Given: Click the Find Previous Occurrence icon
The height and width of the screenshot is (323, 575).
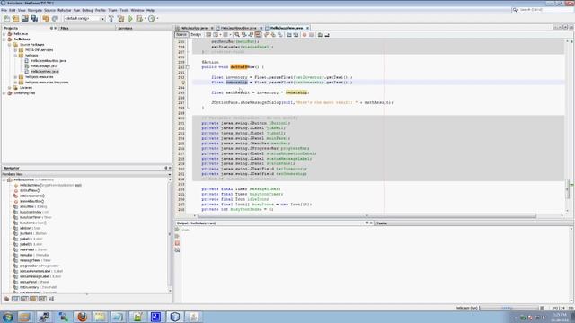Looking at the screenshot, I should (x=243, y=35).
